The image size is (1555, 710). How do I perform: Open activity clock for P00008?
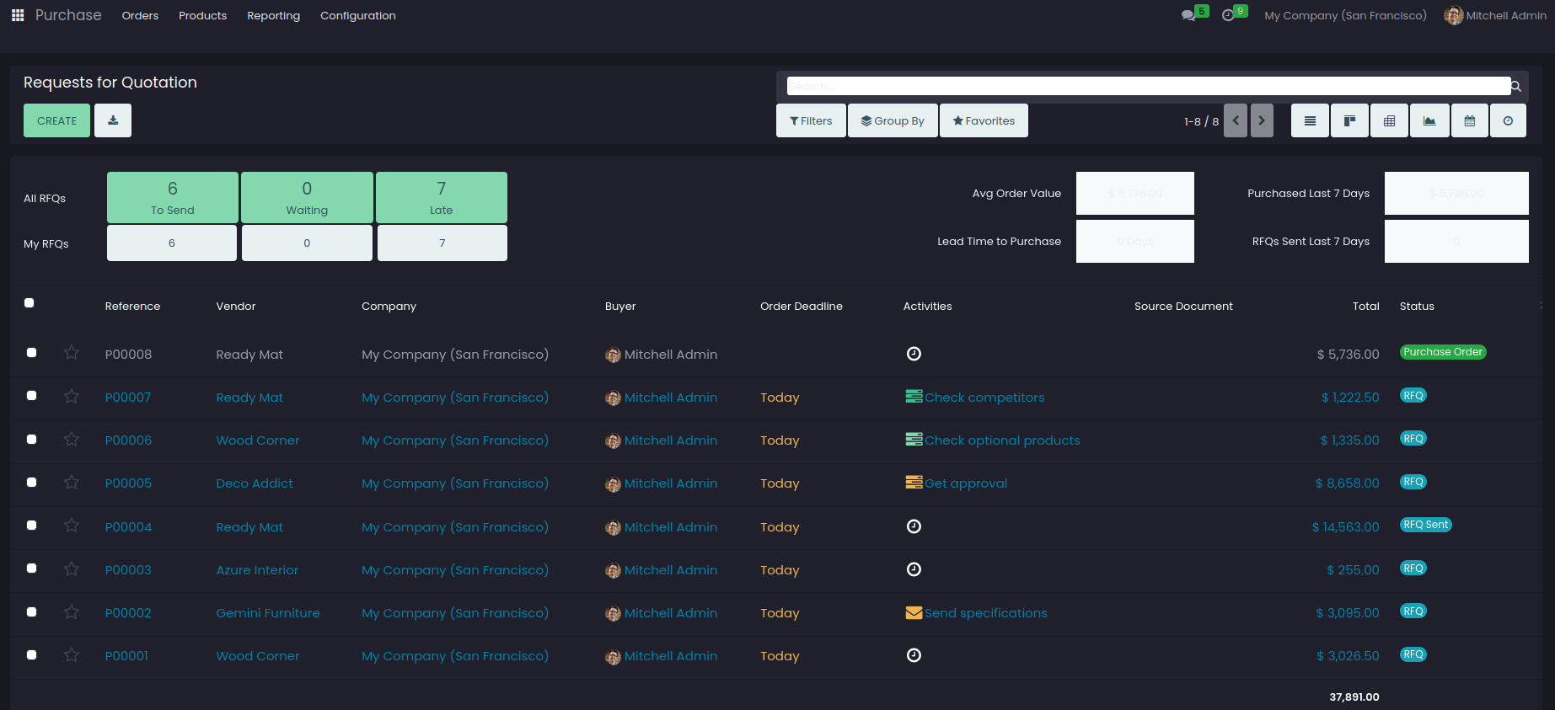click(914, 354)
